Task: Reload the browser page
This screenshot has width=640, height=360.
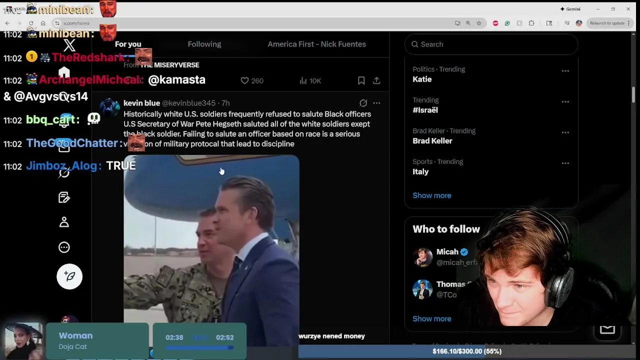Action: (x=31, y=23)
